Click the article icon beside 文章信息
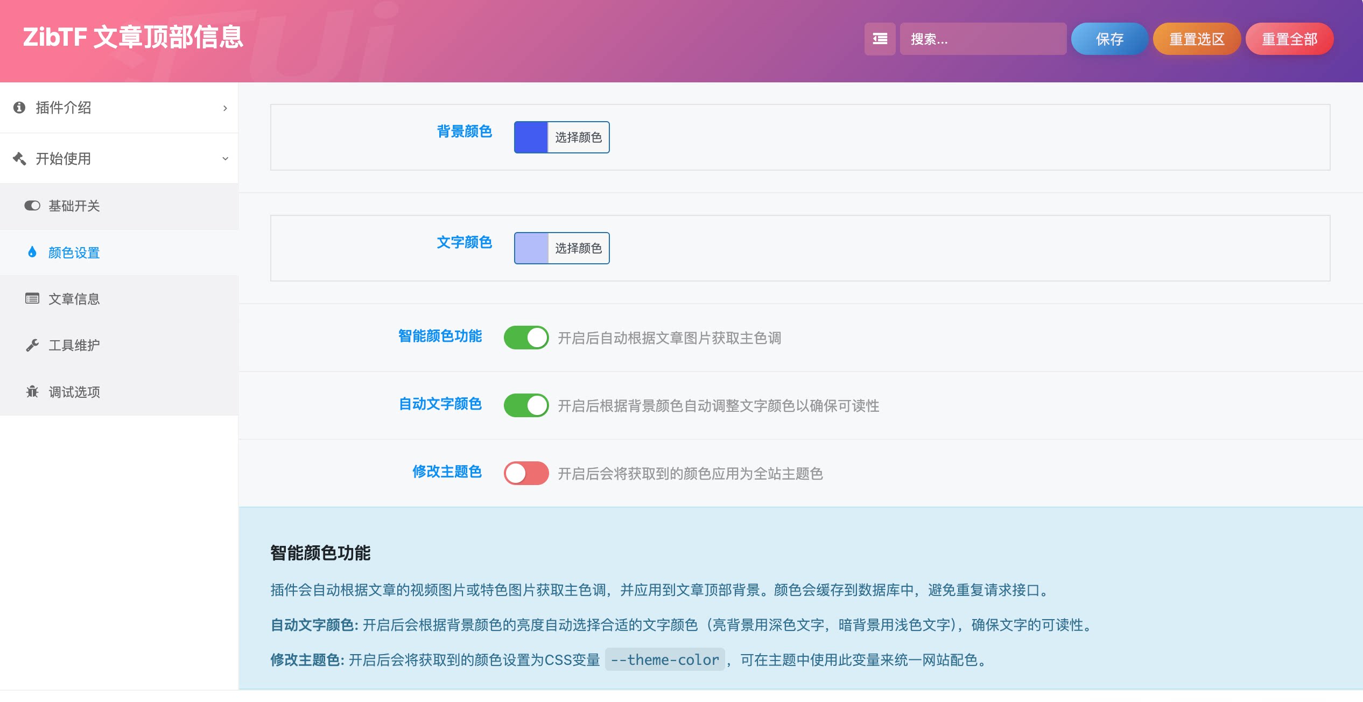Image resolution: width=1363 pixels, height=702 pixels. 32,298
